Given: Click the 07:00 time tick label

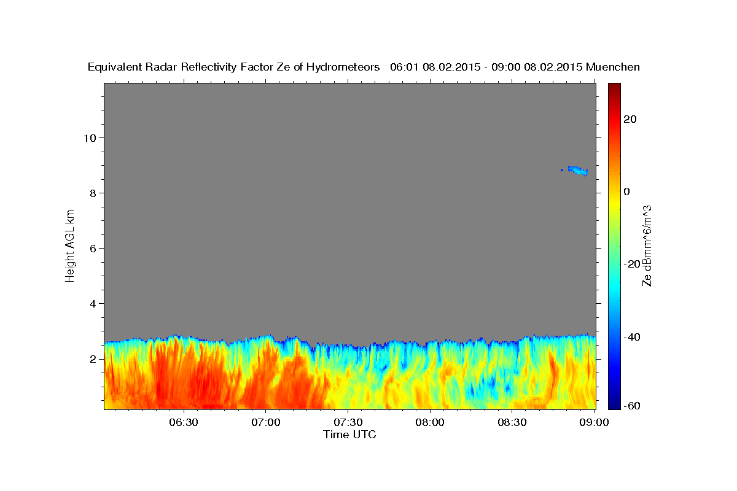Looking at the screenshot, I should [x=266, y=422].
